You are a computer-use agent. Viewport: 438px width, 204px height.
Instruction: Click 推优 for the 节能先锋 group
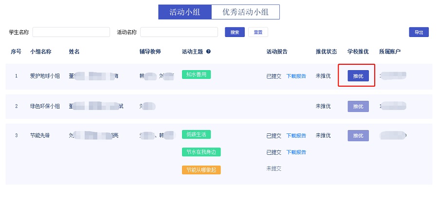pos(358,136)
